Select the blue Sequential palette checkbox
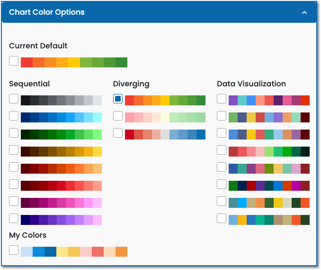This screenshot has width=321, height=270. pyautogui.click(x=14, y=116)
